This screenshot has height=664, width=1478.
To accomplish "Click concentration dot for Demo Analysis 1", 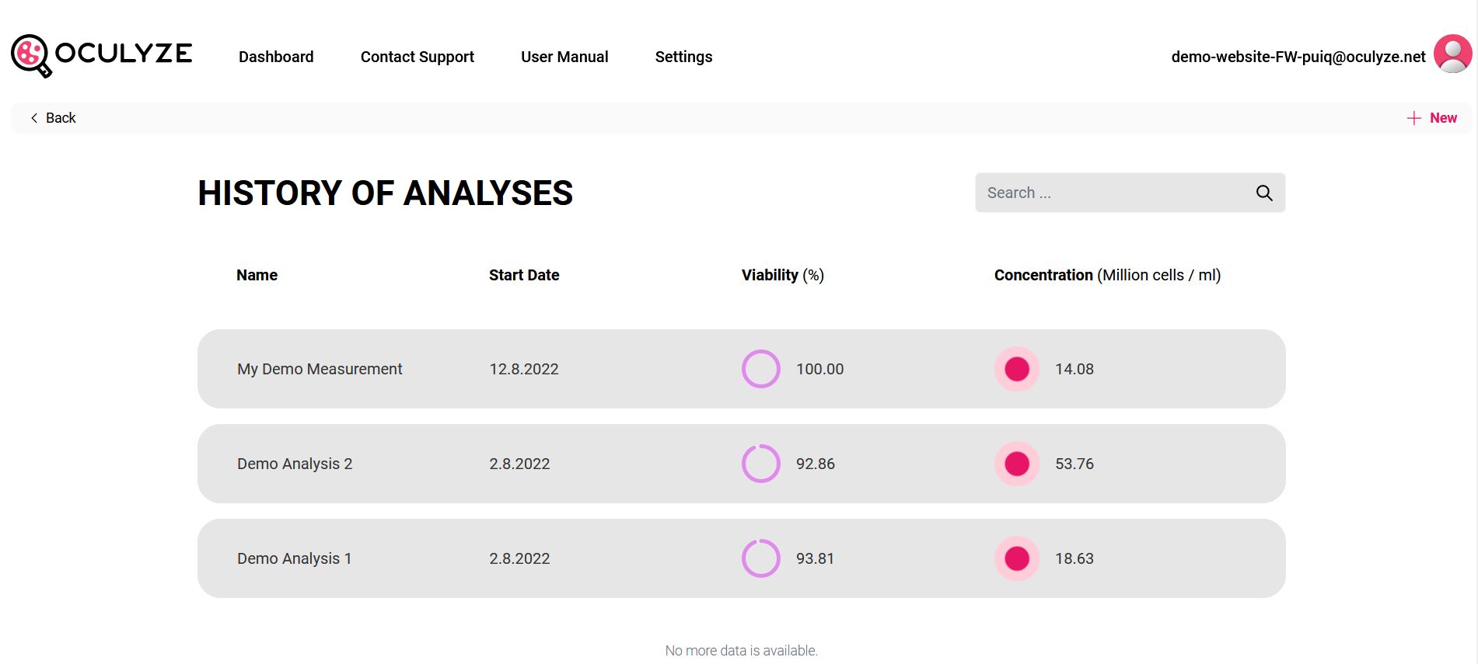I will click(x=1017, y=558).
